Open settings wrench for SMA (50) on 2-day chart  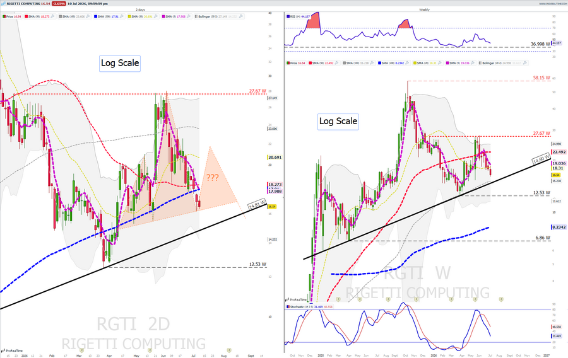coord(53,16)
